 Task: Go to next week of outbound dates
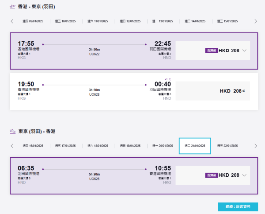255,21
